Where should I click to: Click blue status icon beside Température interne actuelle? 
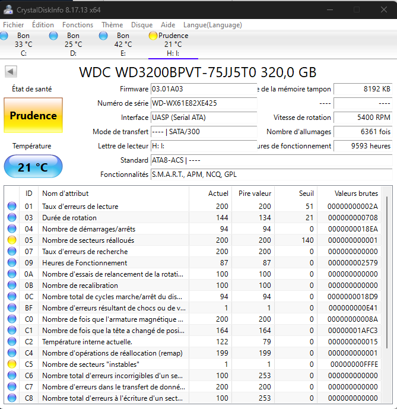pyautogui.click(x=12, y=342)
